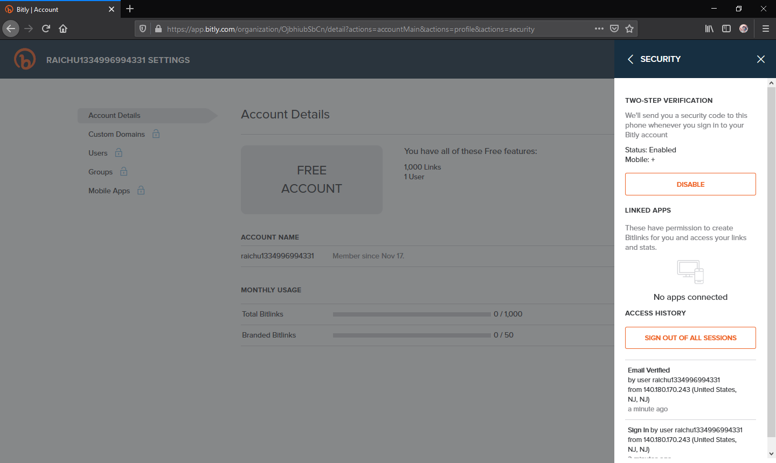This screenshot has width=776, height=463.
Task: Click the lock icon beside Groups
Action: click(x=123, y=171)
